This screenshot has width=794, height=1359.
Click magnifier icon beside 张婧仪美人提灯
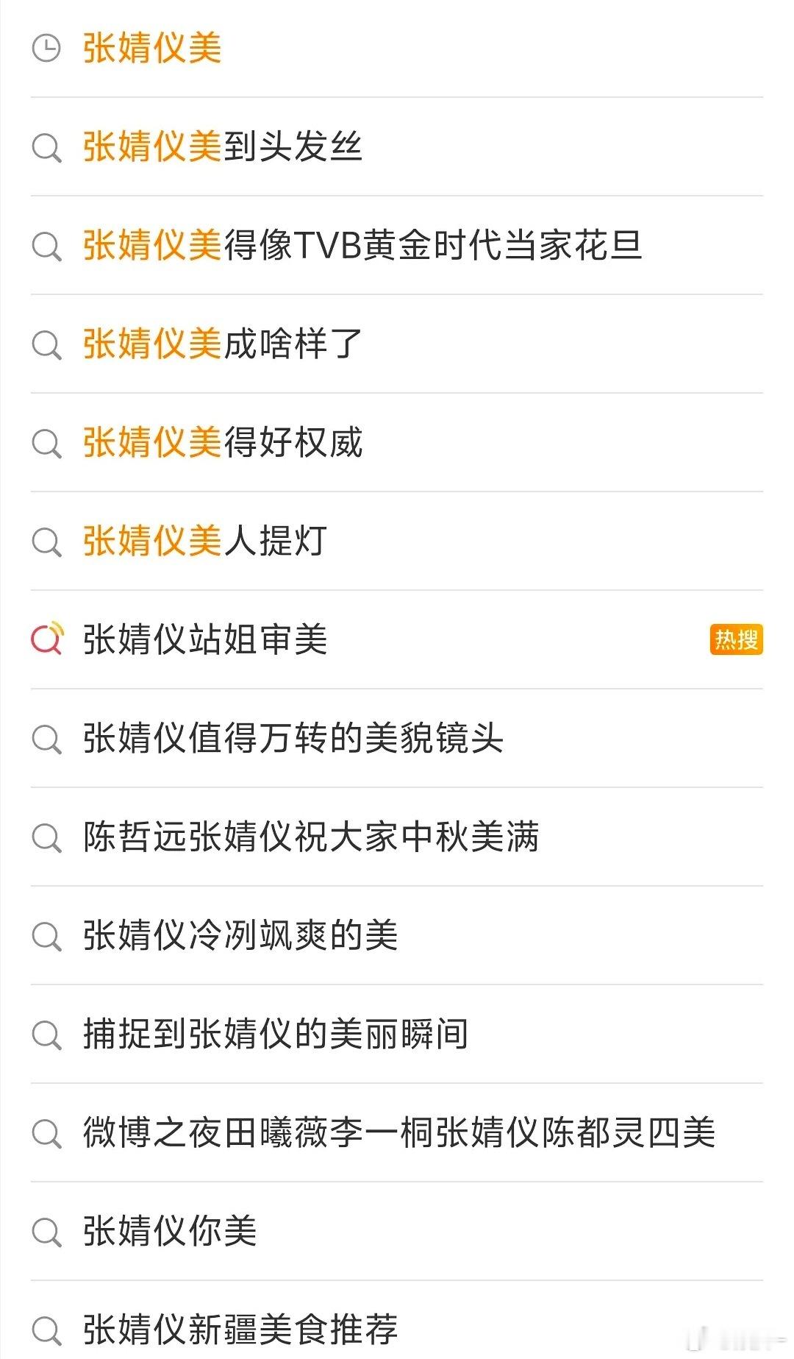(46, 541)
